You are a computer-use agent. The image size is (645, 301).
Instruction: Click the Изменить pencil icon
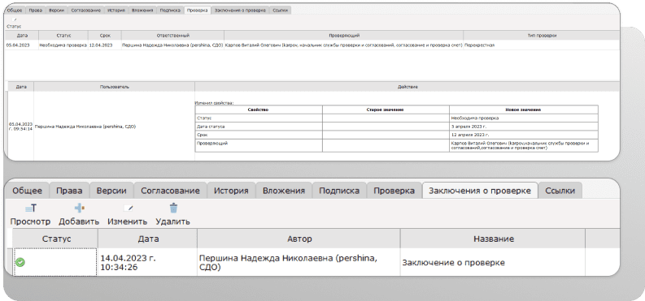[x=129, y=209]
